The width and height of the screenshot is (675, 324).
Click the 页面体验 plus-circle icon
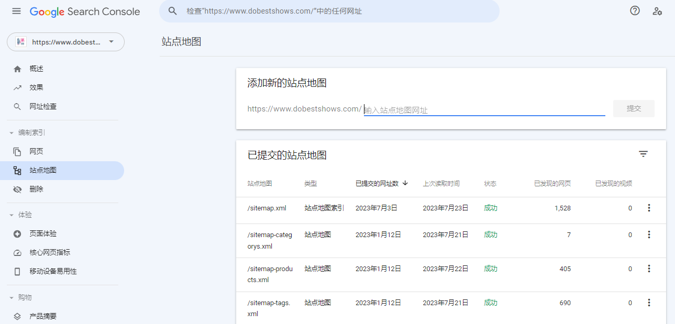point(17,234)
